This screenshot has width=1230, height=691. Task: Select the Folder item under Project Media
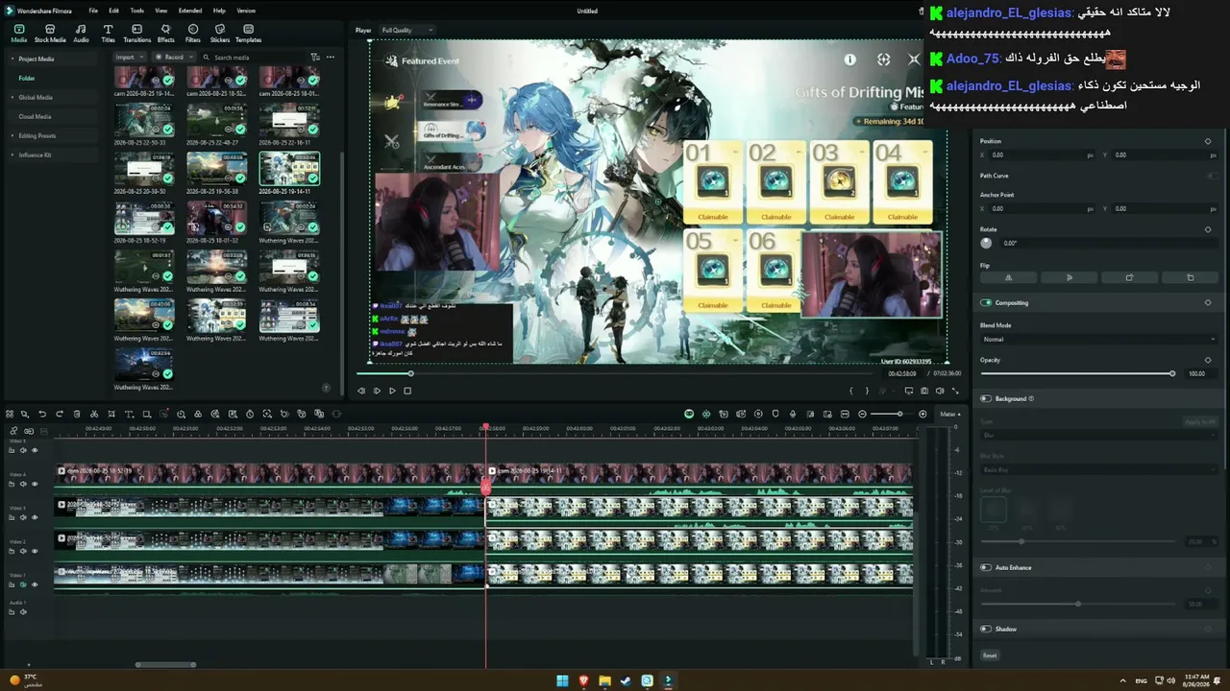coord(27,78)
